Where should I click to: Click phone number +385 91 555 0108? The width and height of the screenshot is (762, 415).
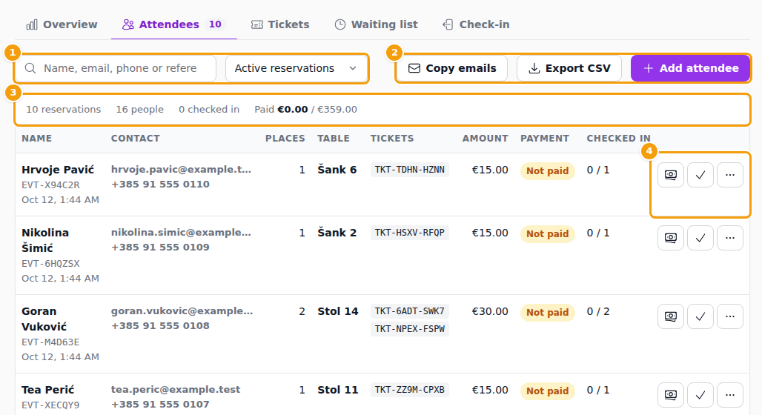160,325
